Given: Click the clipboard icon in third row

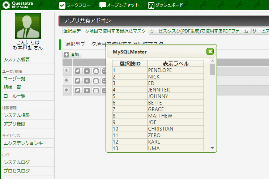Looking at the screenshot, I should point(95,90).
